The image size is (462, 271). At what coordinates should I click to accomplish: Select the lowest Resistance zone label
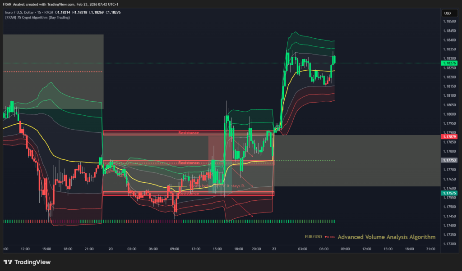[188, 193]
